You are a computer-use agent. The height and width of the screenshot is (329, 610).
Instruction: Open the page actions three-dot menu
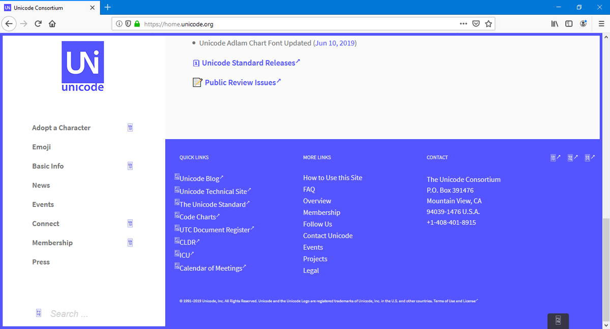tap(463, 24)
